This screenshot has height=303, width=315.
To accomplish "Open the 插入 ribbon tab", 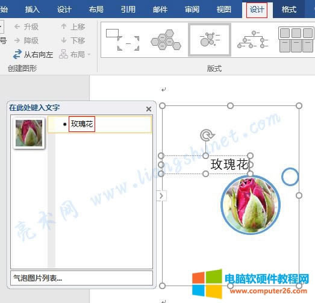I will [32, 10].
